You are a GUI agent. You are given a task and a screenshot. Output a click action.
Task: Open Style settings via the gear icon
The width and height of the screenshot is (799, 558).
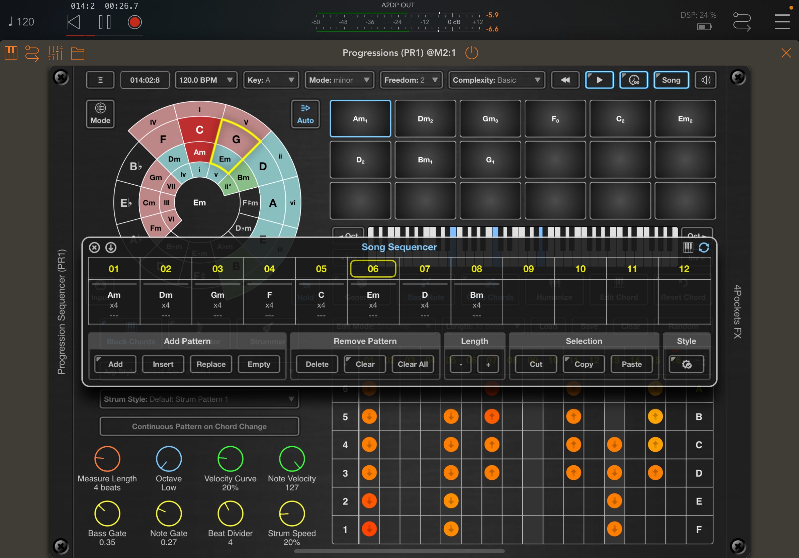(x=686, y=364)
